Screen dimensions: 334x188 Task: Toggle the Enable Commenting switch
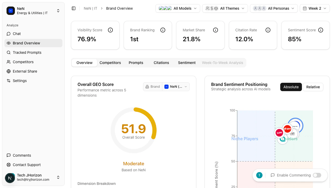click(x=317, y=175)
